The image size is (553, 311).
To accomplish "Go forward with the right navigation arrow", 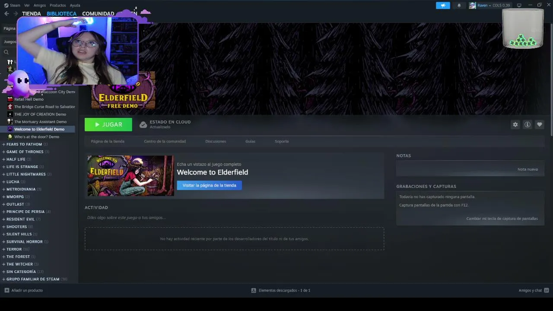I will [x=16, y=14].
